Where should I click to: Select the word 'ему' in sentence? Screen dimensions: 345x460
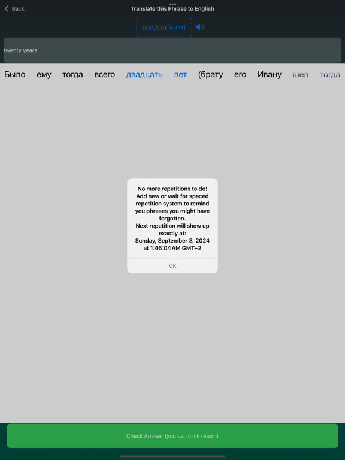pyautogui.click(x=44, y=75)
